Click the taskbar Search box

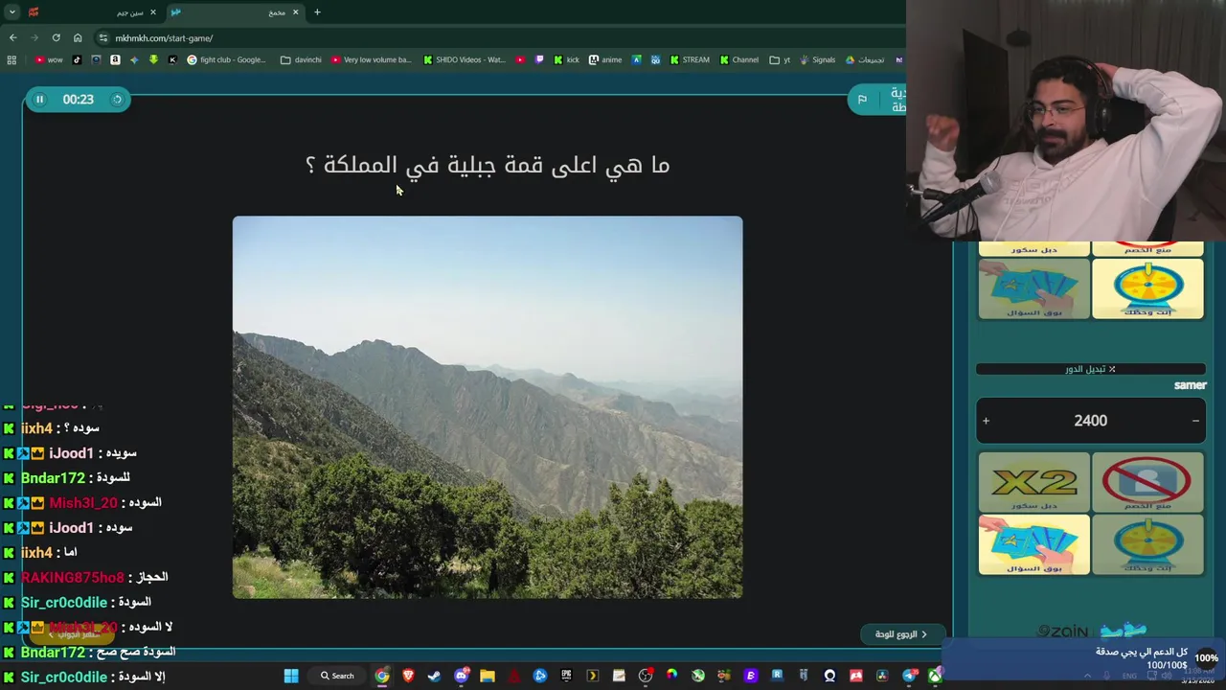point(337,676)
